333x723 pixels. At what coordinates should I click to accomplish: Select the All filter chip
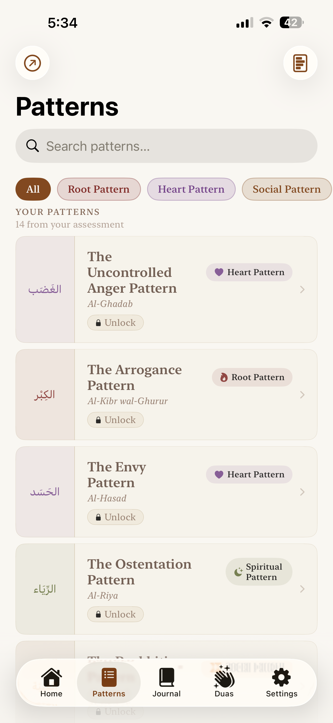pyautogui.click(x=33, y=189)
